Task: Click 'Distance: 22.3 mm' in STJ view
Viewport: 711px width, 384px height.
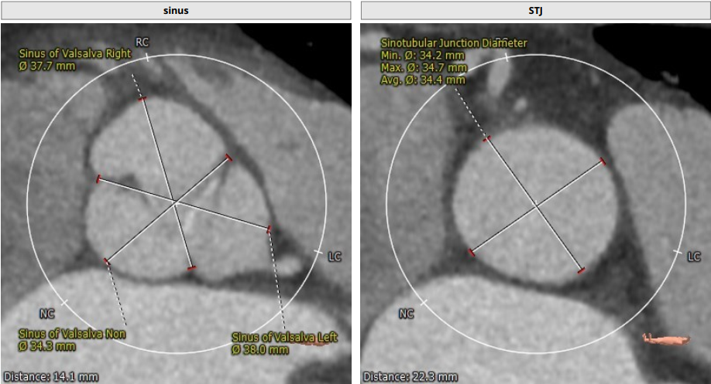Action: point(410,377)
